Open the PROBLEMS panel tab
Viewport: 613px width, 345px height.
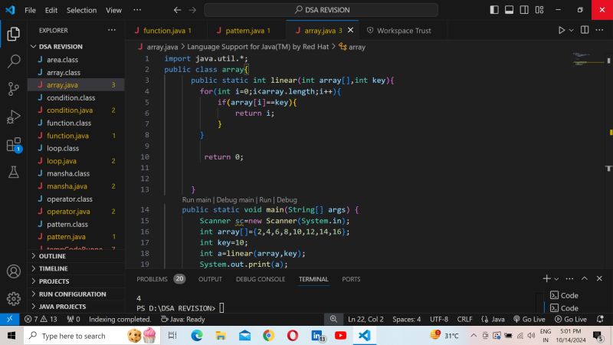(161, 279)
